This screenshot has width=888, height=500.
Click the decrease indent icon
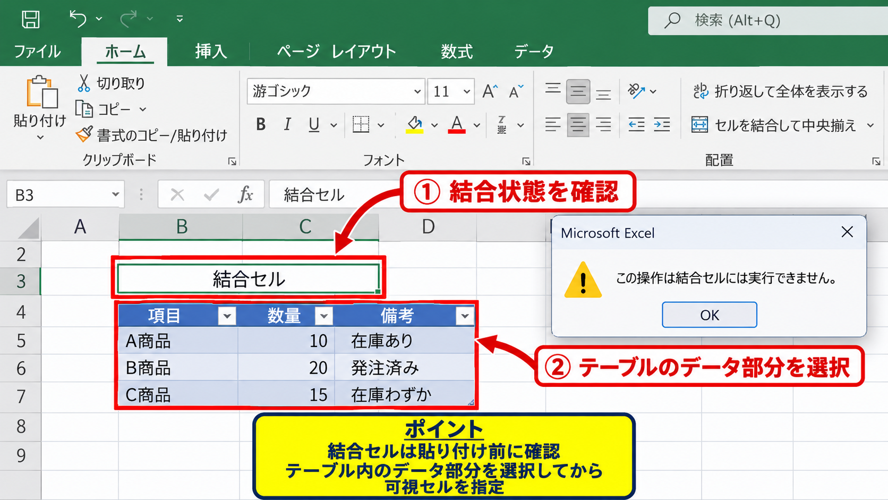(636, 125)
